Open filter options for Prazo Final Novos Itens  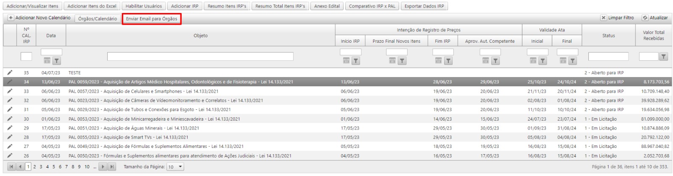[402, 61]
